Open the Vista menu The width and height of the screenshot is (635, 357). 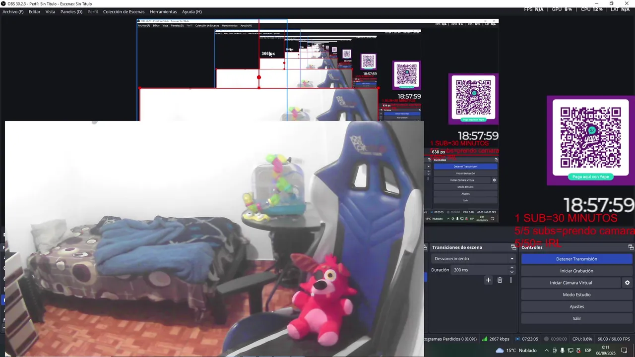[50, 11]
